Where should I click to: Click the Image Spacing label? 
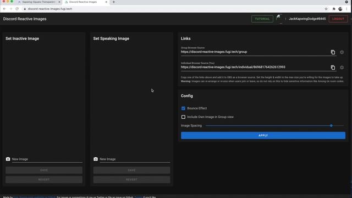pos(191,126)
